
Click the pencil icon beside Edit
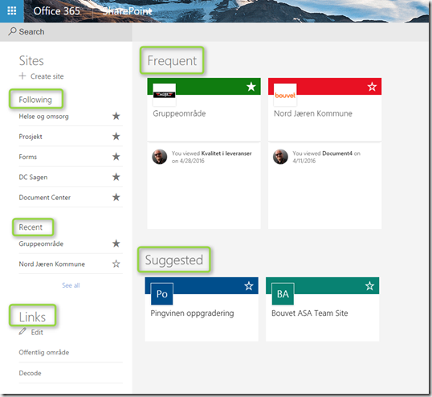22,331
